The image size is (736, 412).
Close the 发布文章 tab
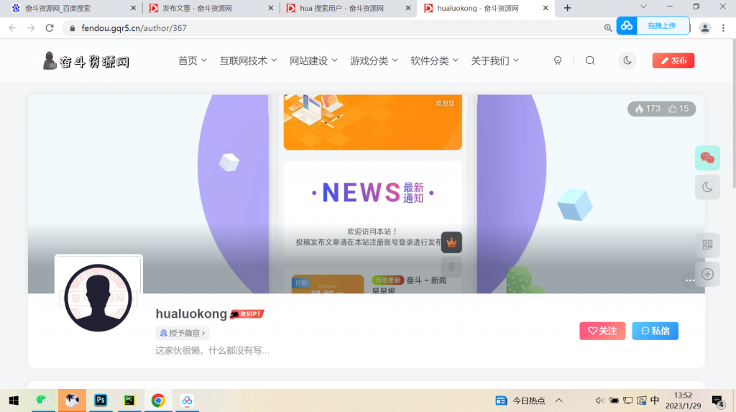(x=270, y=9)
